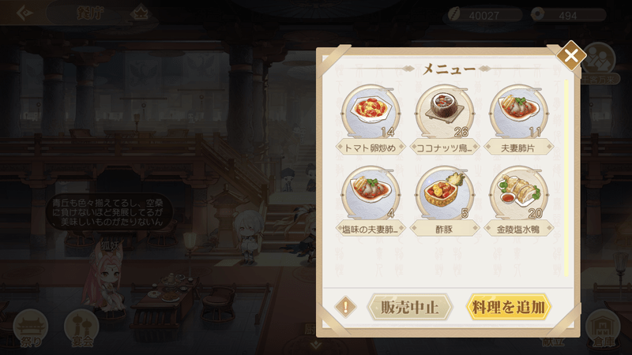
Task: Tap the exclamation info icon
Action: (345, 307)
